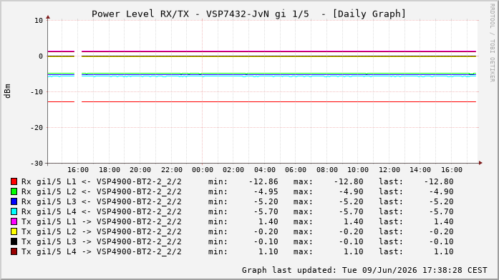
Task: Click the 12:00 time axis label
Action: pyautogui.click(x=389, y=170)
